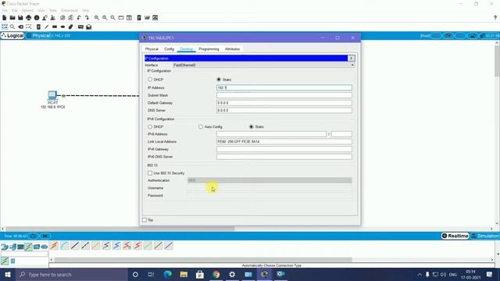500x281 pixels.
Task: Click the fast forward time button
Action: [45, 236]
